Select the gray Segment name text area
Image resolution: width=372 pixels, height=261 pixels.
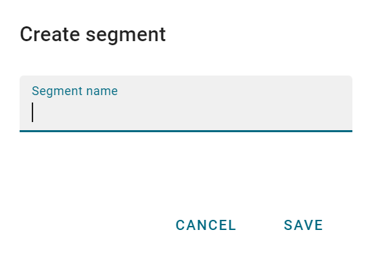click(186, 104)
